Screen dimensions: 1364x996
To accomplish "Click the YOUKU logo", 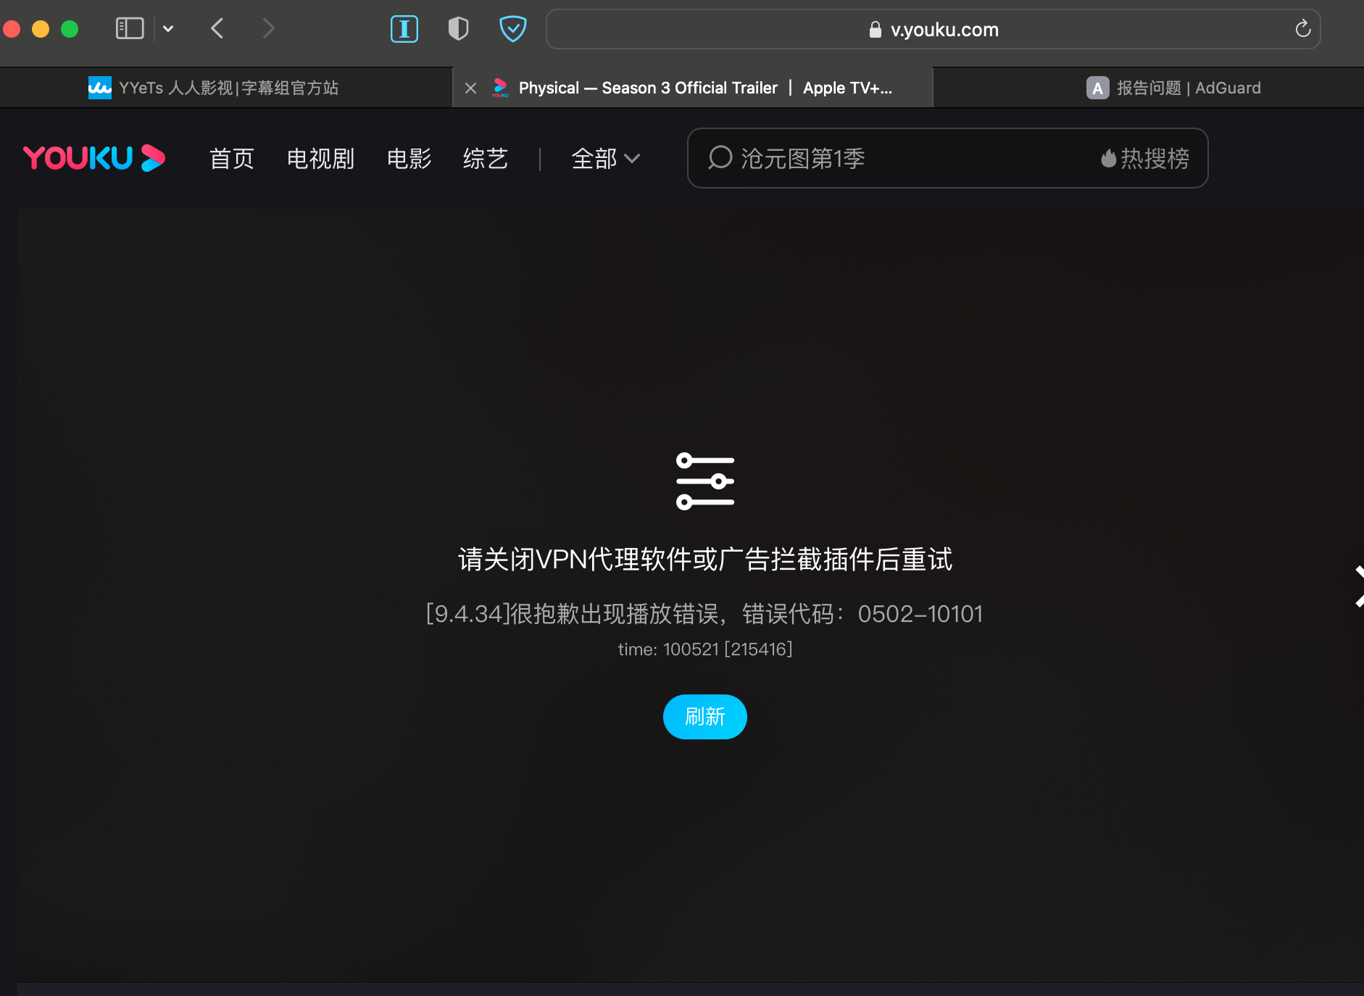I will (94, 158).
